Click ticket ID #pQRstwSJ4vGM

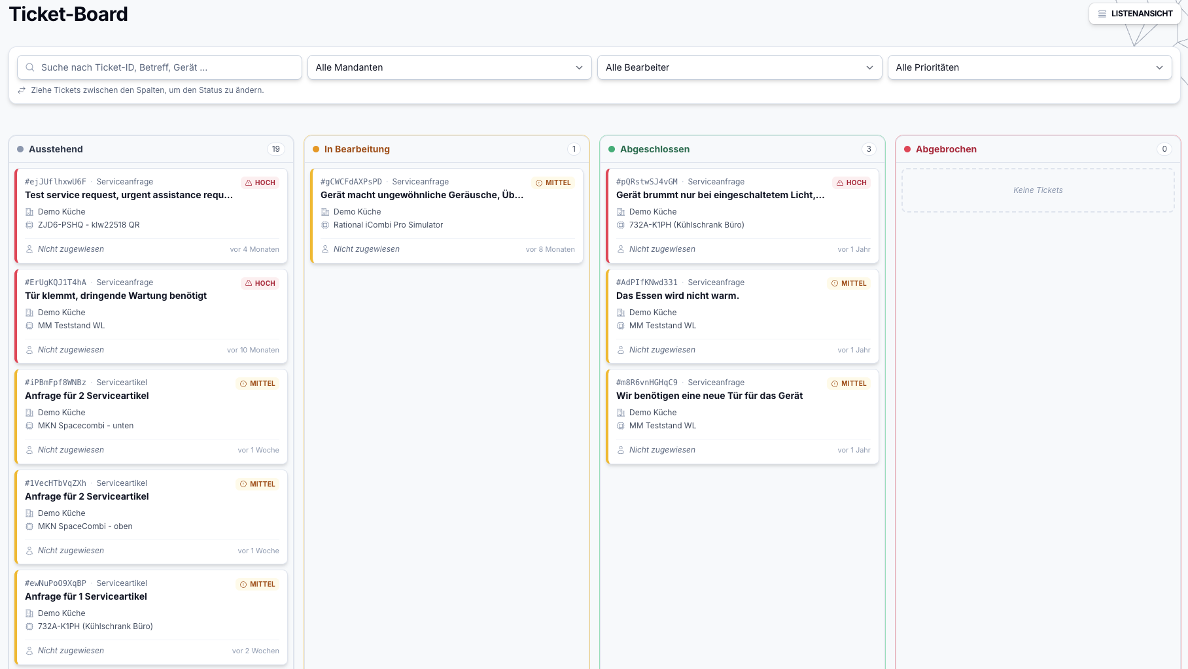click(x=647, y=182)
